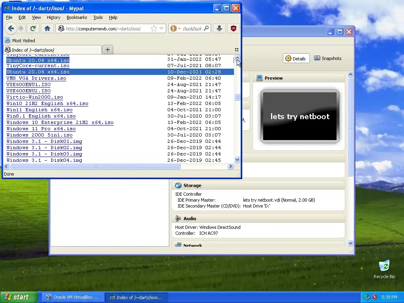Image resolution: width=404 pixels, height=303 pixels.
Task: Switch to Snapshots view in VirtualBox
Action: coord(328,58)
